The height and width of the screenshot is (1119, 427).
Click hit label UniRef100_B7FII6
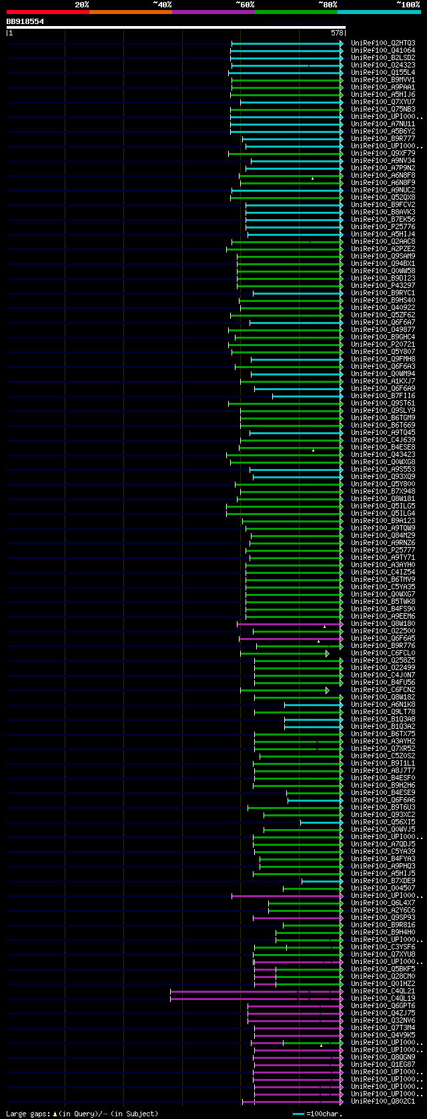pyautogui.click(x=383, y=395)
